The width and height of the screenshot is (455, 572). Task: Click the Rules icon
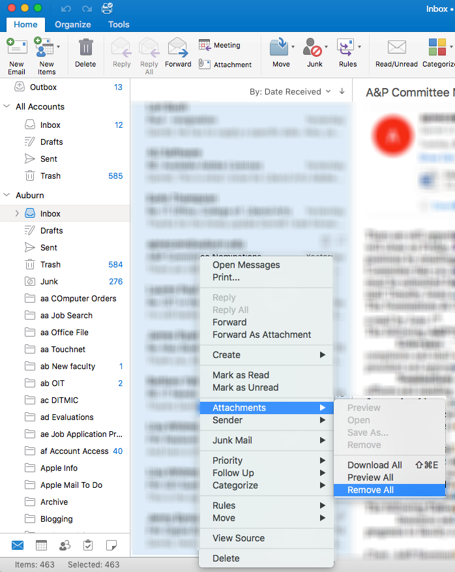[x=345, y=48]
